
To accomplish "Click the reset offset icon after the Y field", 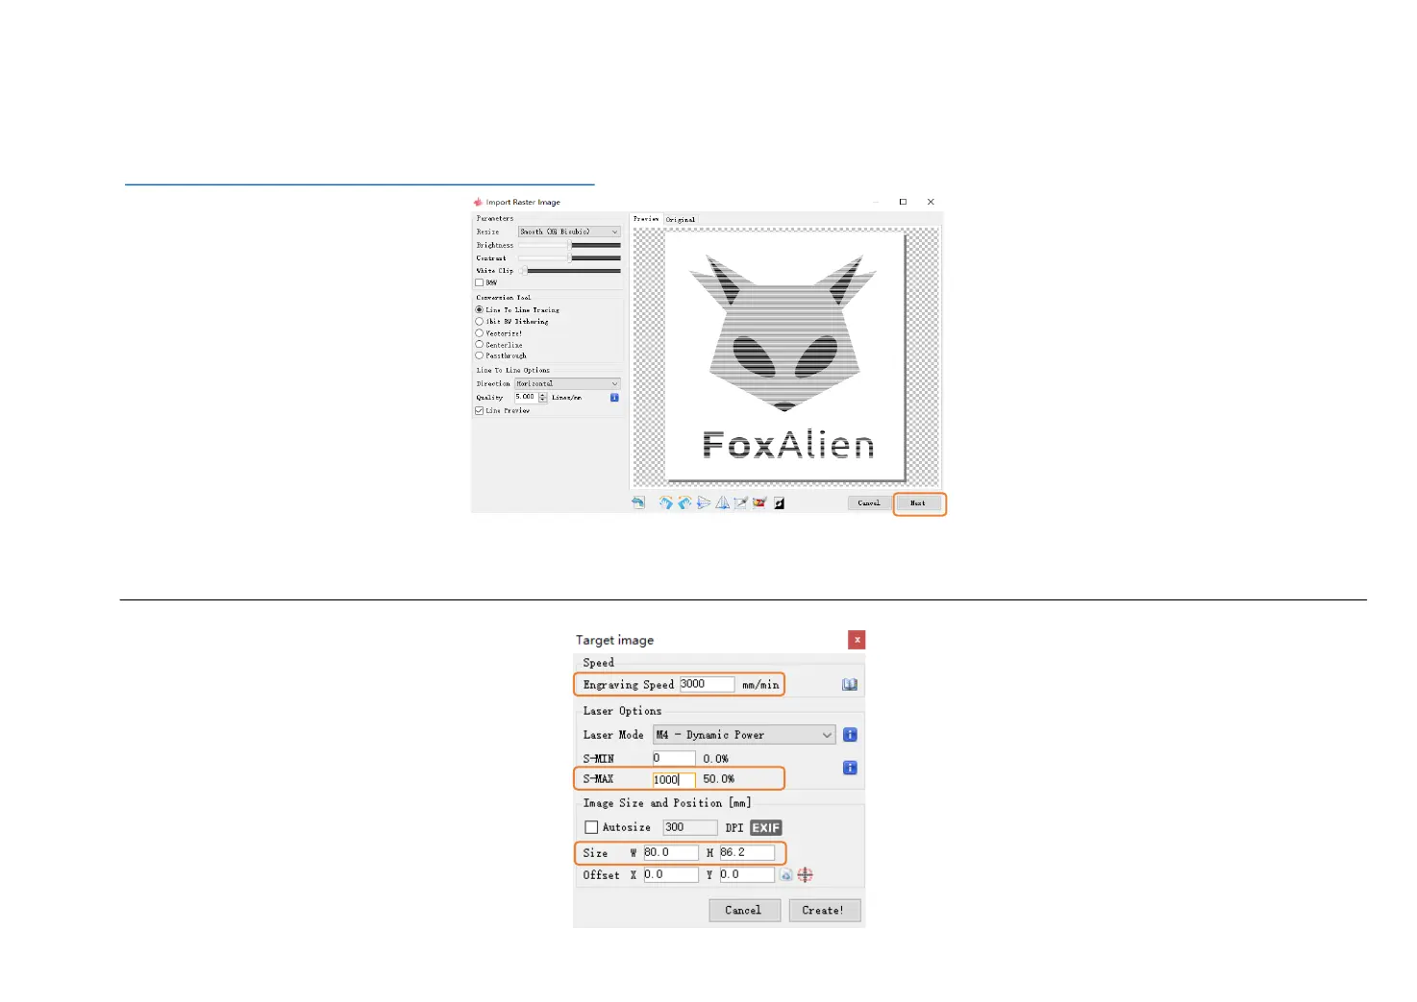I will pos(785,875).
